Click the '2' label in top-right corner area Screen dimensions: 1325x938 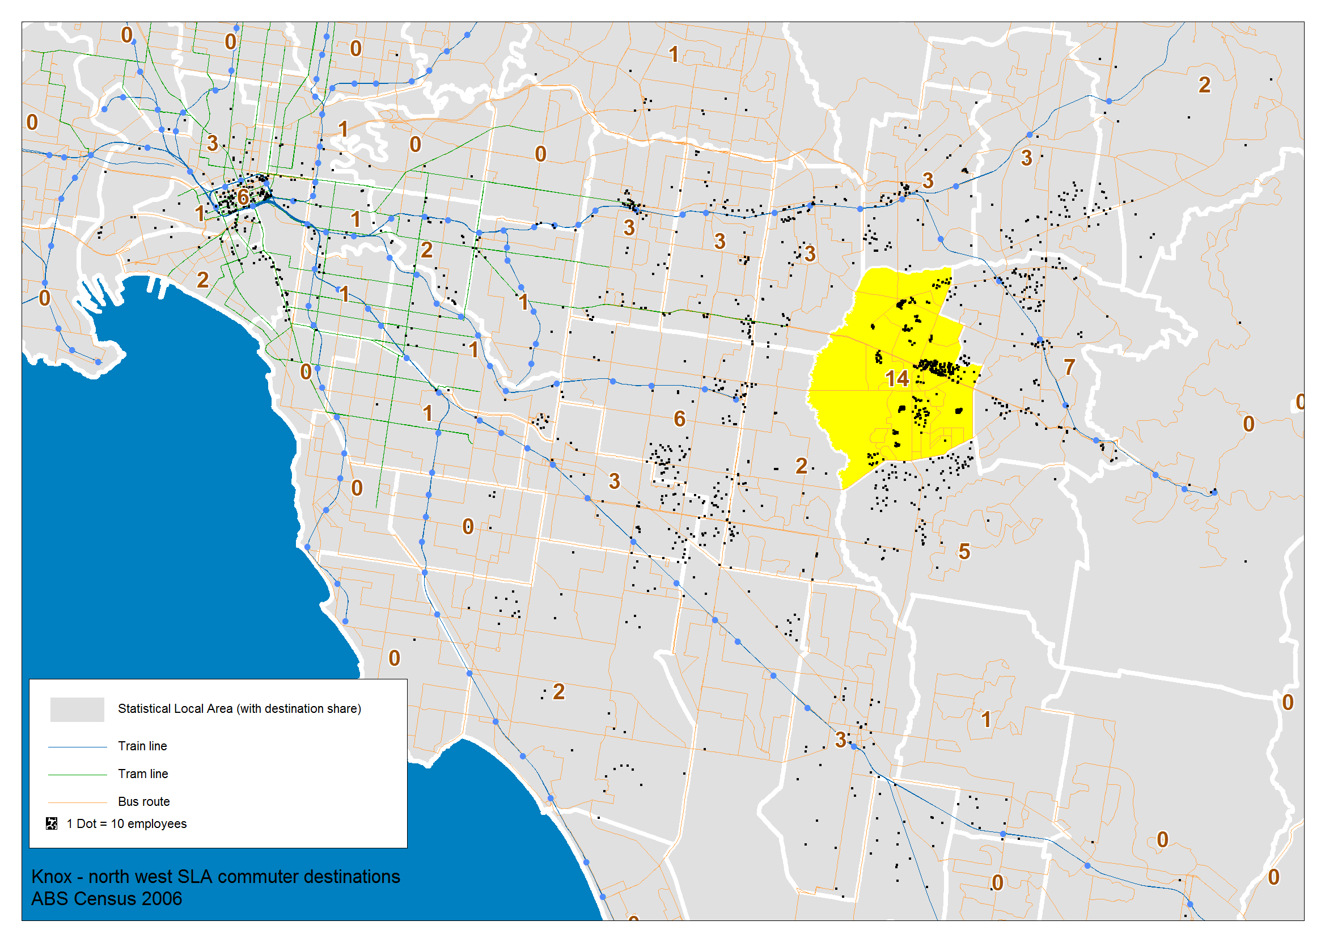point(1204,85)
